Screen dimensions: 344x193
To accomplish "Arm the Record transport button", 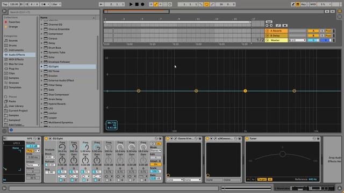I will pos(142,4).
